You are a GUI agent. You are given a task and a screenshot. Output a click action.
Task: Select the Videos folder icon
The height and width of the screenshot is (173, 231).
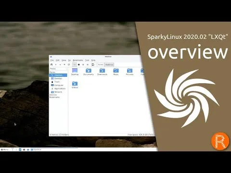click(75, 85)
